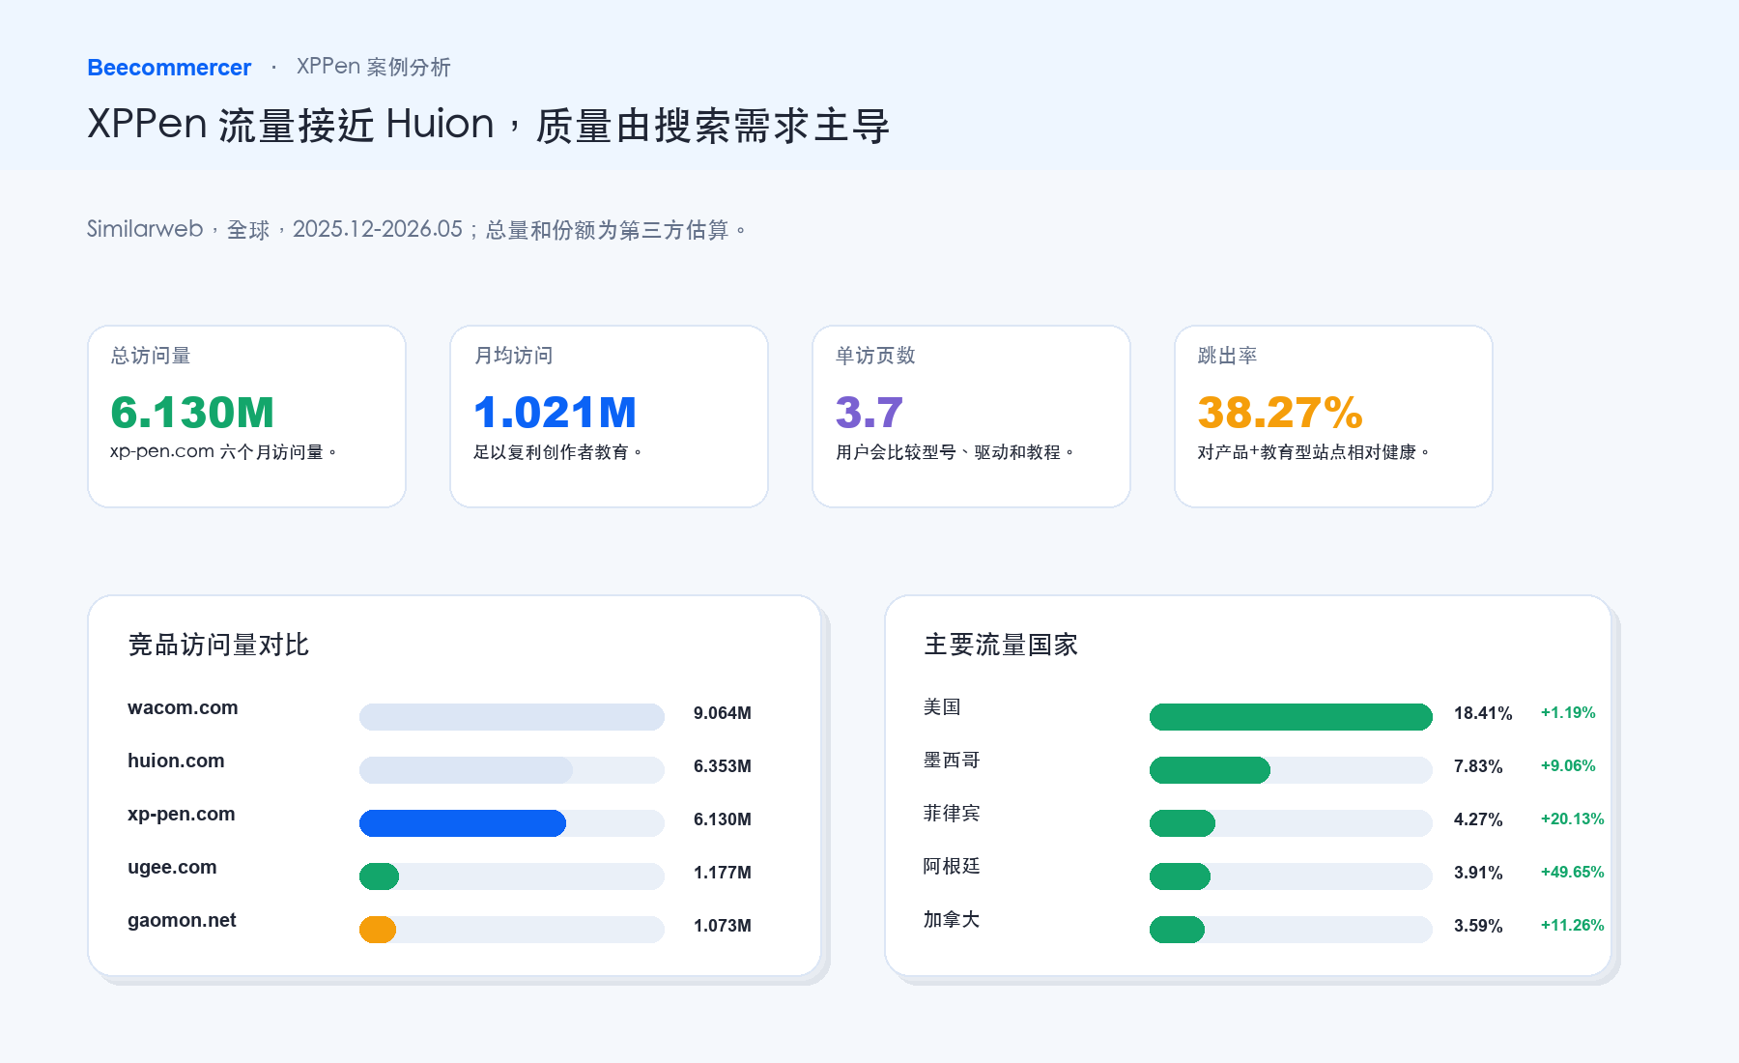
Task: Click the 1.073M value
Action: 723,926
